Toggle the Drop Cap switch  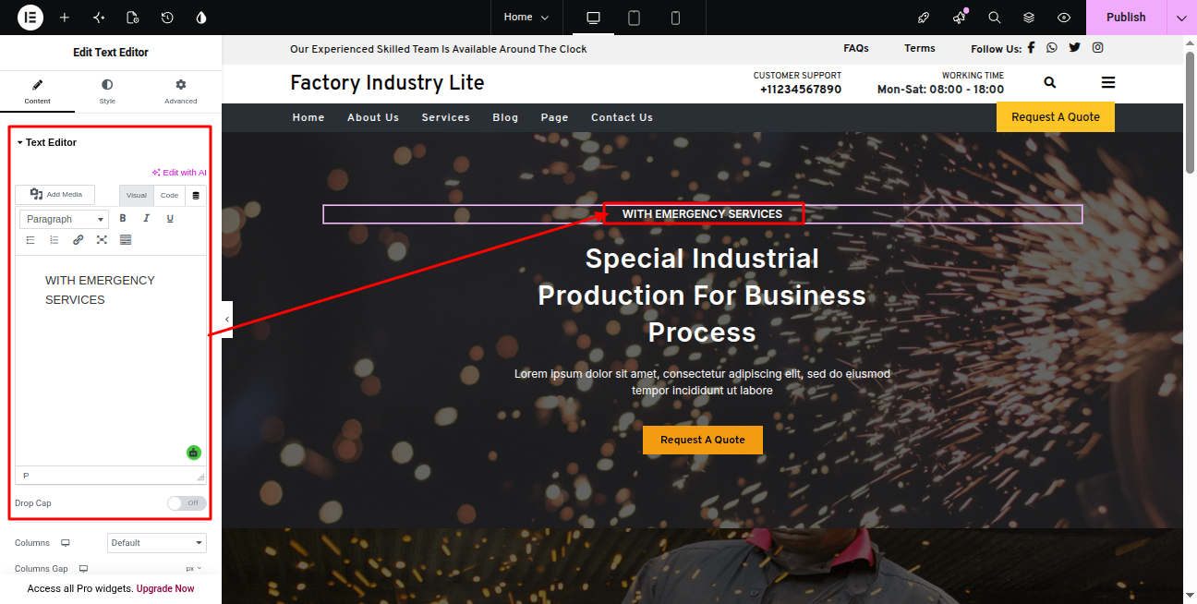[187, 503]
